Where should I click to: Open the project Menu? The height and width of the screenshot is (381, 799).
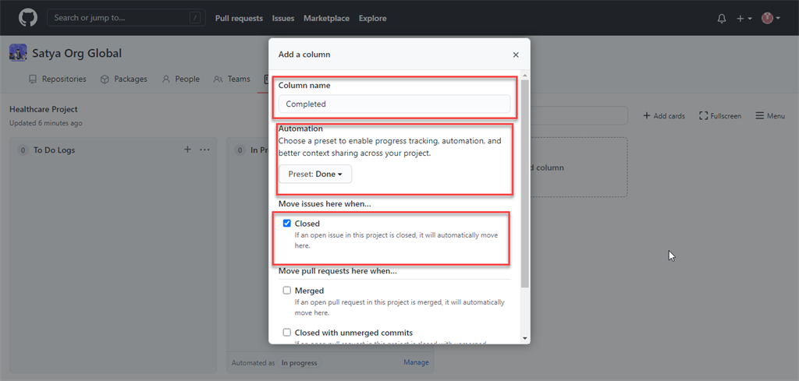[x=769, y=116]
